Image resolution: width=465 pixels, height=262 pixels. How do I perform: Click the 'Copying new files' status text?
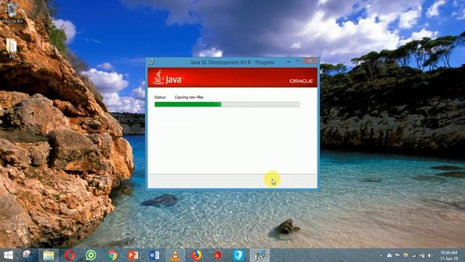point(189,97)
